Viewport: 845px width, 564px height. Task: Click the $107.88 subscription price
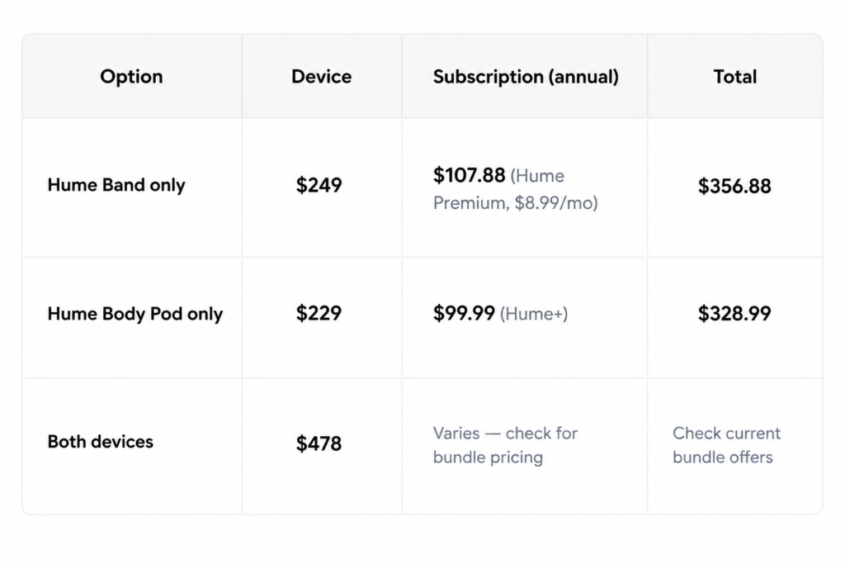(470, 175)
